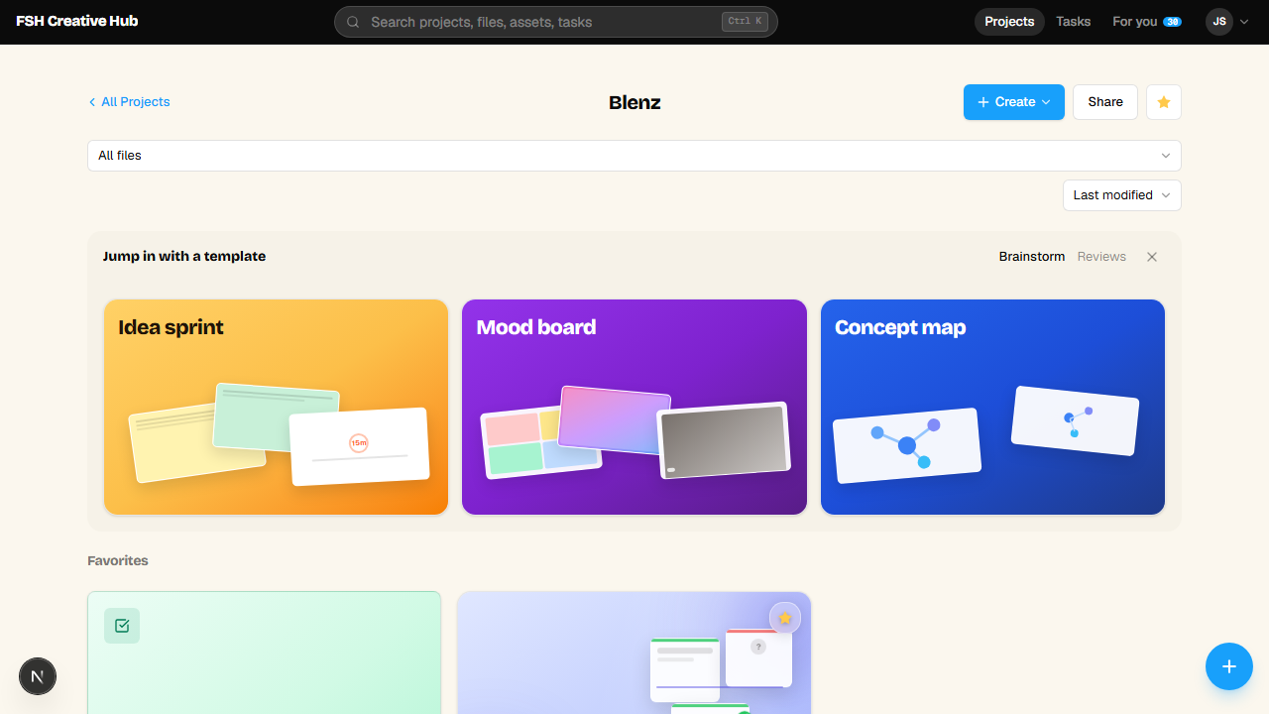Click the Favorites section heading
This screenshot has width=1269, height=714.
coord(118,561)
